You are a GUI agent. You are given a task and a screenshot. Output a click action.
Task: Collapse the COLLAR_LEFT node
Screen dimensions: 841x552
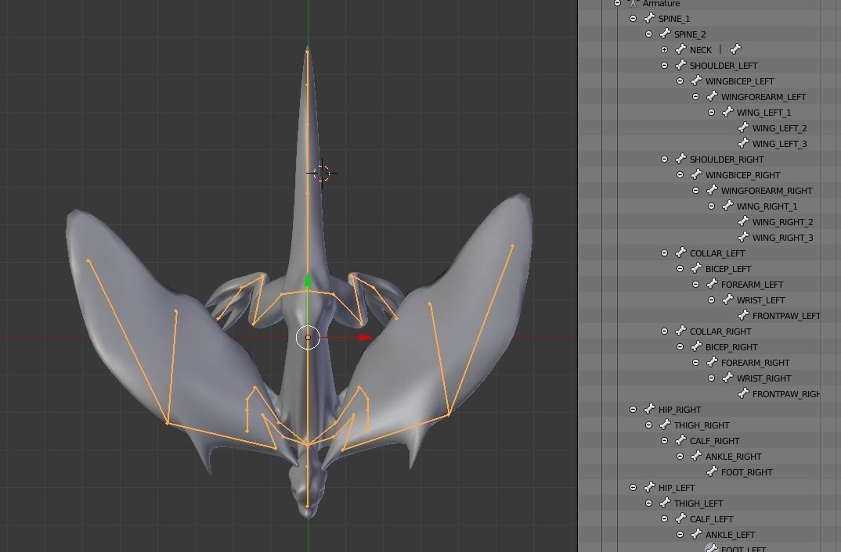pos(665,253)
